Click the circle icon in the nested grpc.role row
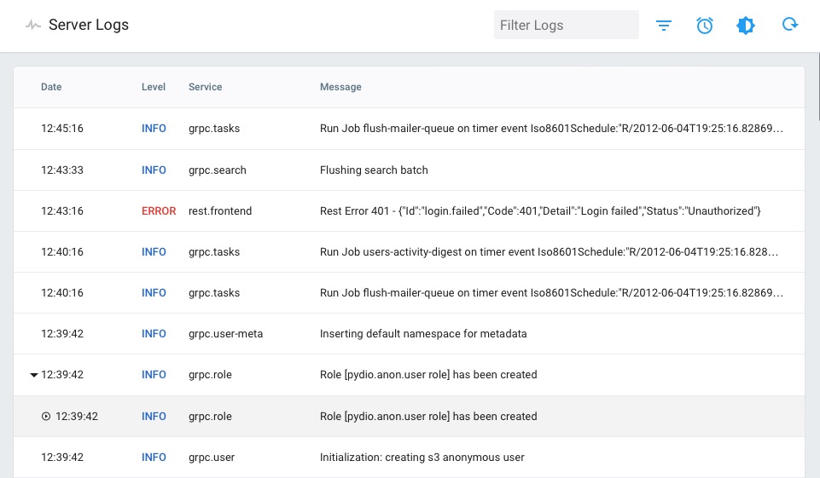Image resolution: width=820 pixels, height=478 pixels. pos(46,417)
